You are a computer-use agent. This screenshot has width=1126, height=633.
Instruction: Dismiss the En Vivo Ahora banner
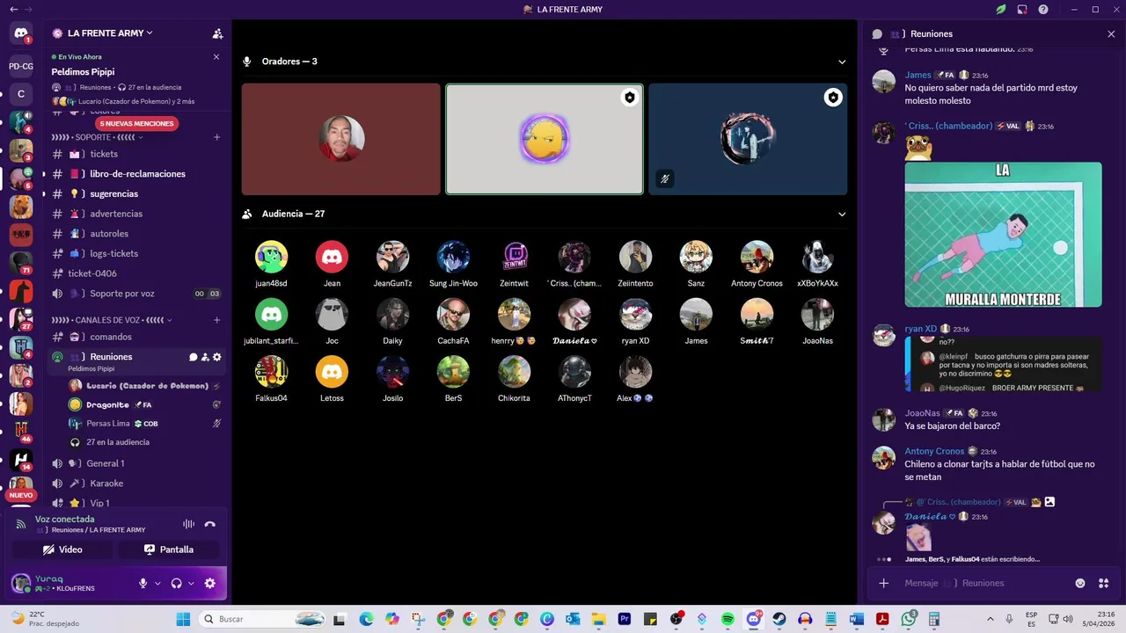(216, 57)
